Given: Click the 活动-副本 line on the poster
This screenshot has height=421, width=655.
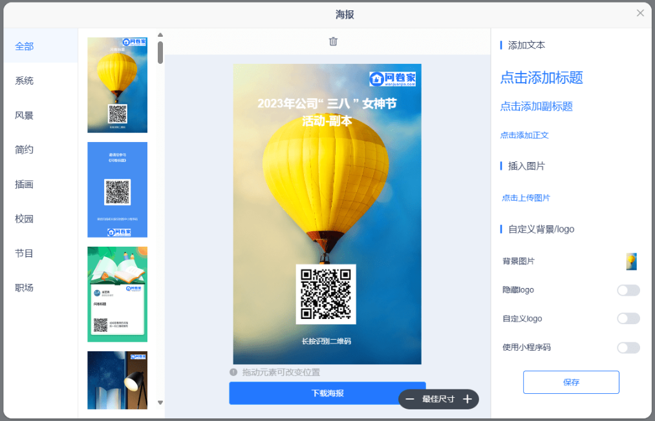Looking at the screenshot, I should 327,121.
